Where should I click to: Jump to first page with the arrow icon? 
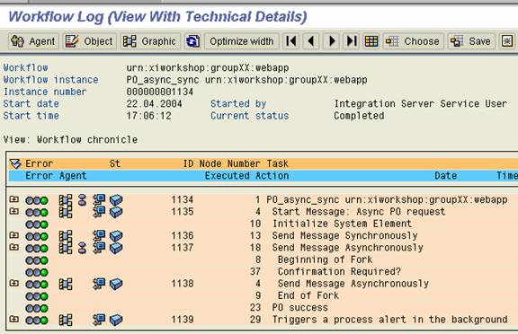click(x=291, y=41)
